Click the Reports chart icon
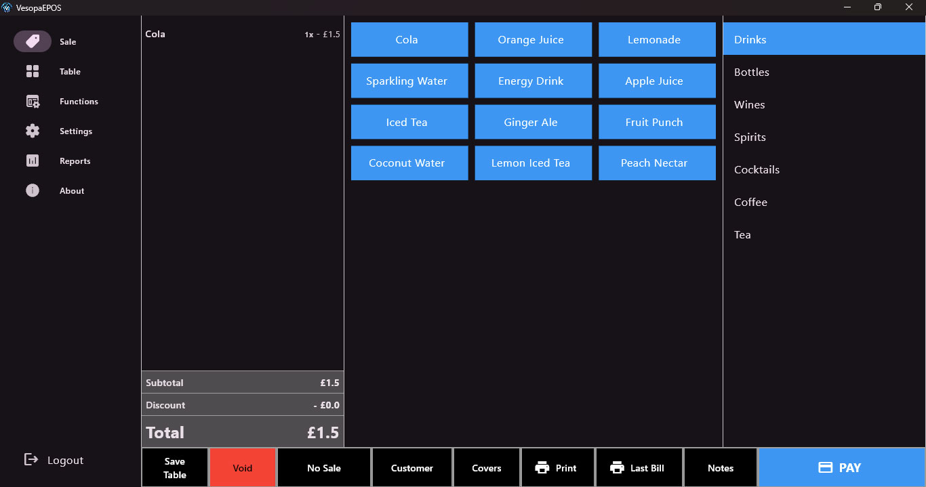The height and width of the screenshot is (487, 926). click(x=33, y=161)
